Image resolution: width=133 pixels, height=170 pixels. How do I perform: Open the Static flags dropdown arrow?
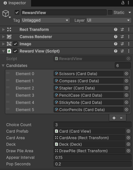[x=130, y=12]
